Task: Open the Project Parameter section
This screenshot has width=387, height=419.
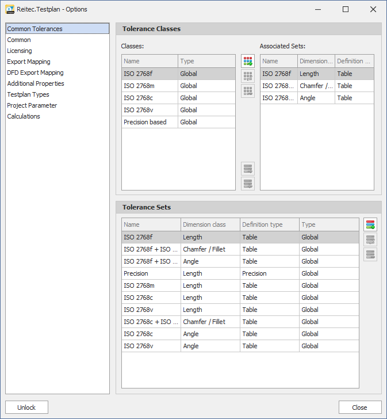Action: click(32, 105)
